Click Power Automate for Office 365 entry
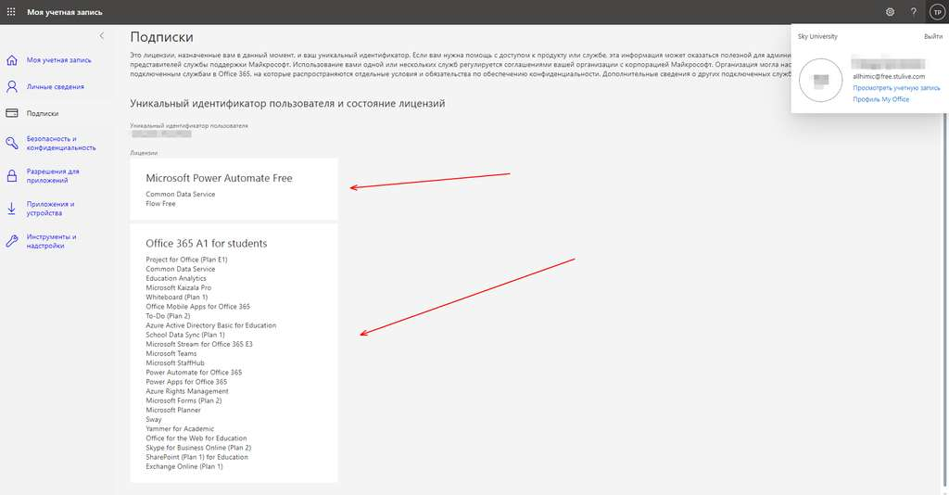This screenshot has width=949, height=495. click(x=194, y=373)
